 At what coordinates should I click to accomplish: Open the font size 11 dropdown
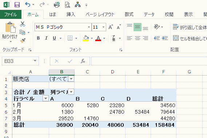coord(103,27)
